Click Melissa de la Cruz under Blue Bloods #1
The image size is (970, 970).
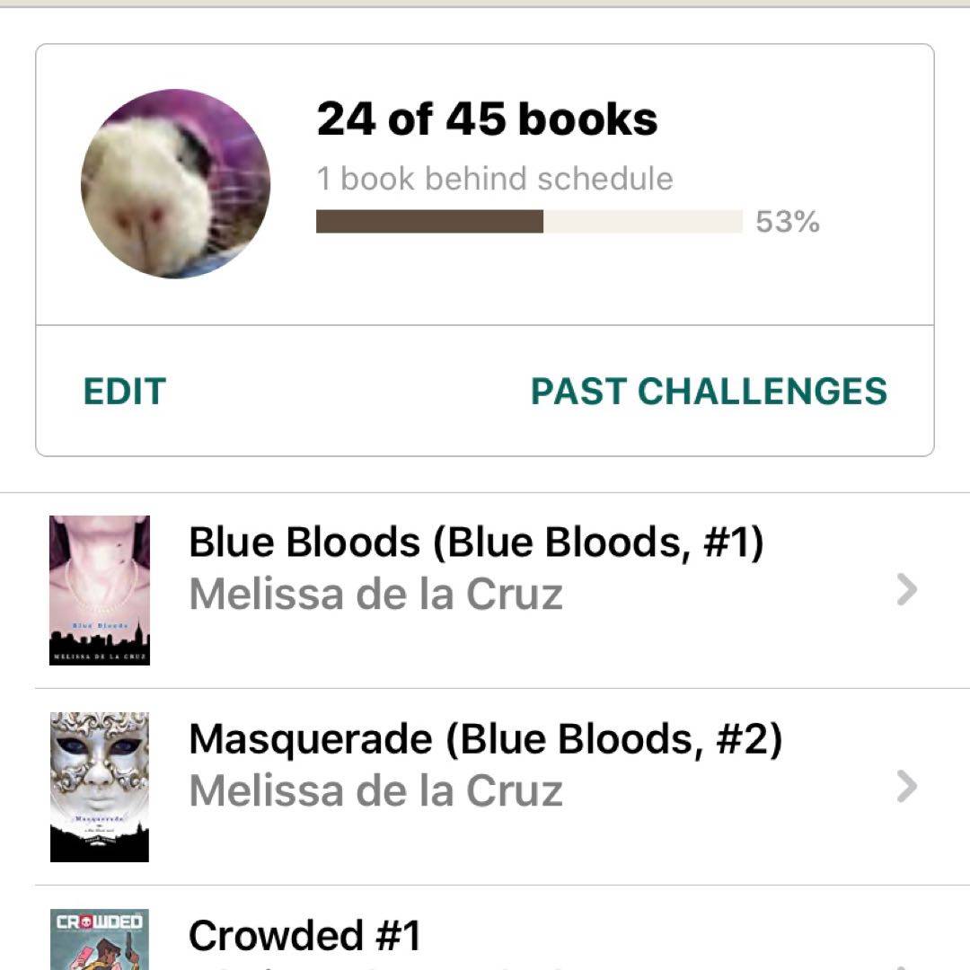coord(375,595)
